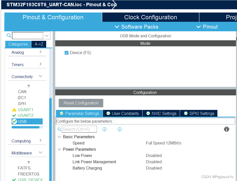Viewport: 237px width, 181px height.
Task: Select USART1 peripheral
Action: pos(25,110)
